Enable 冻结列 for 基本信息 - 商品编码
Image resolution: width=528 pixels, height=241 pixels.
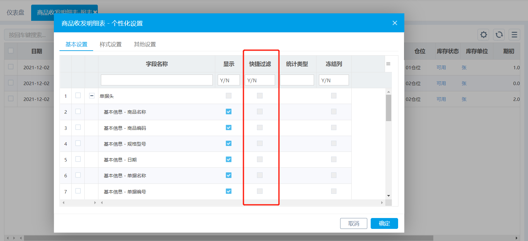pos(334,128)
